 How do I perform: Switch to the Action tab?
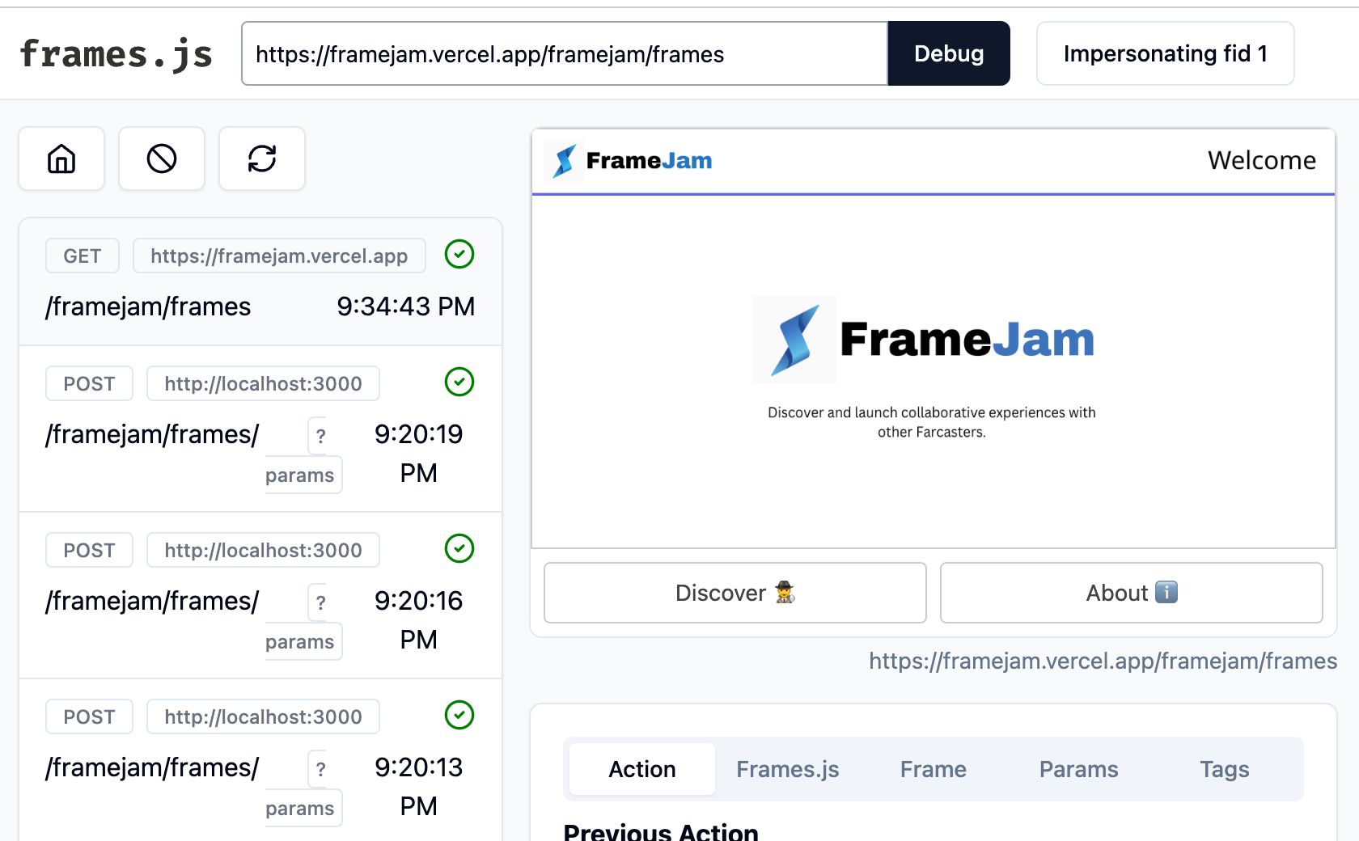(642, 769)
